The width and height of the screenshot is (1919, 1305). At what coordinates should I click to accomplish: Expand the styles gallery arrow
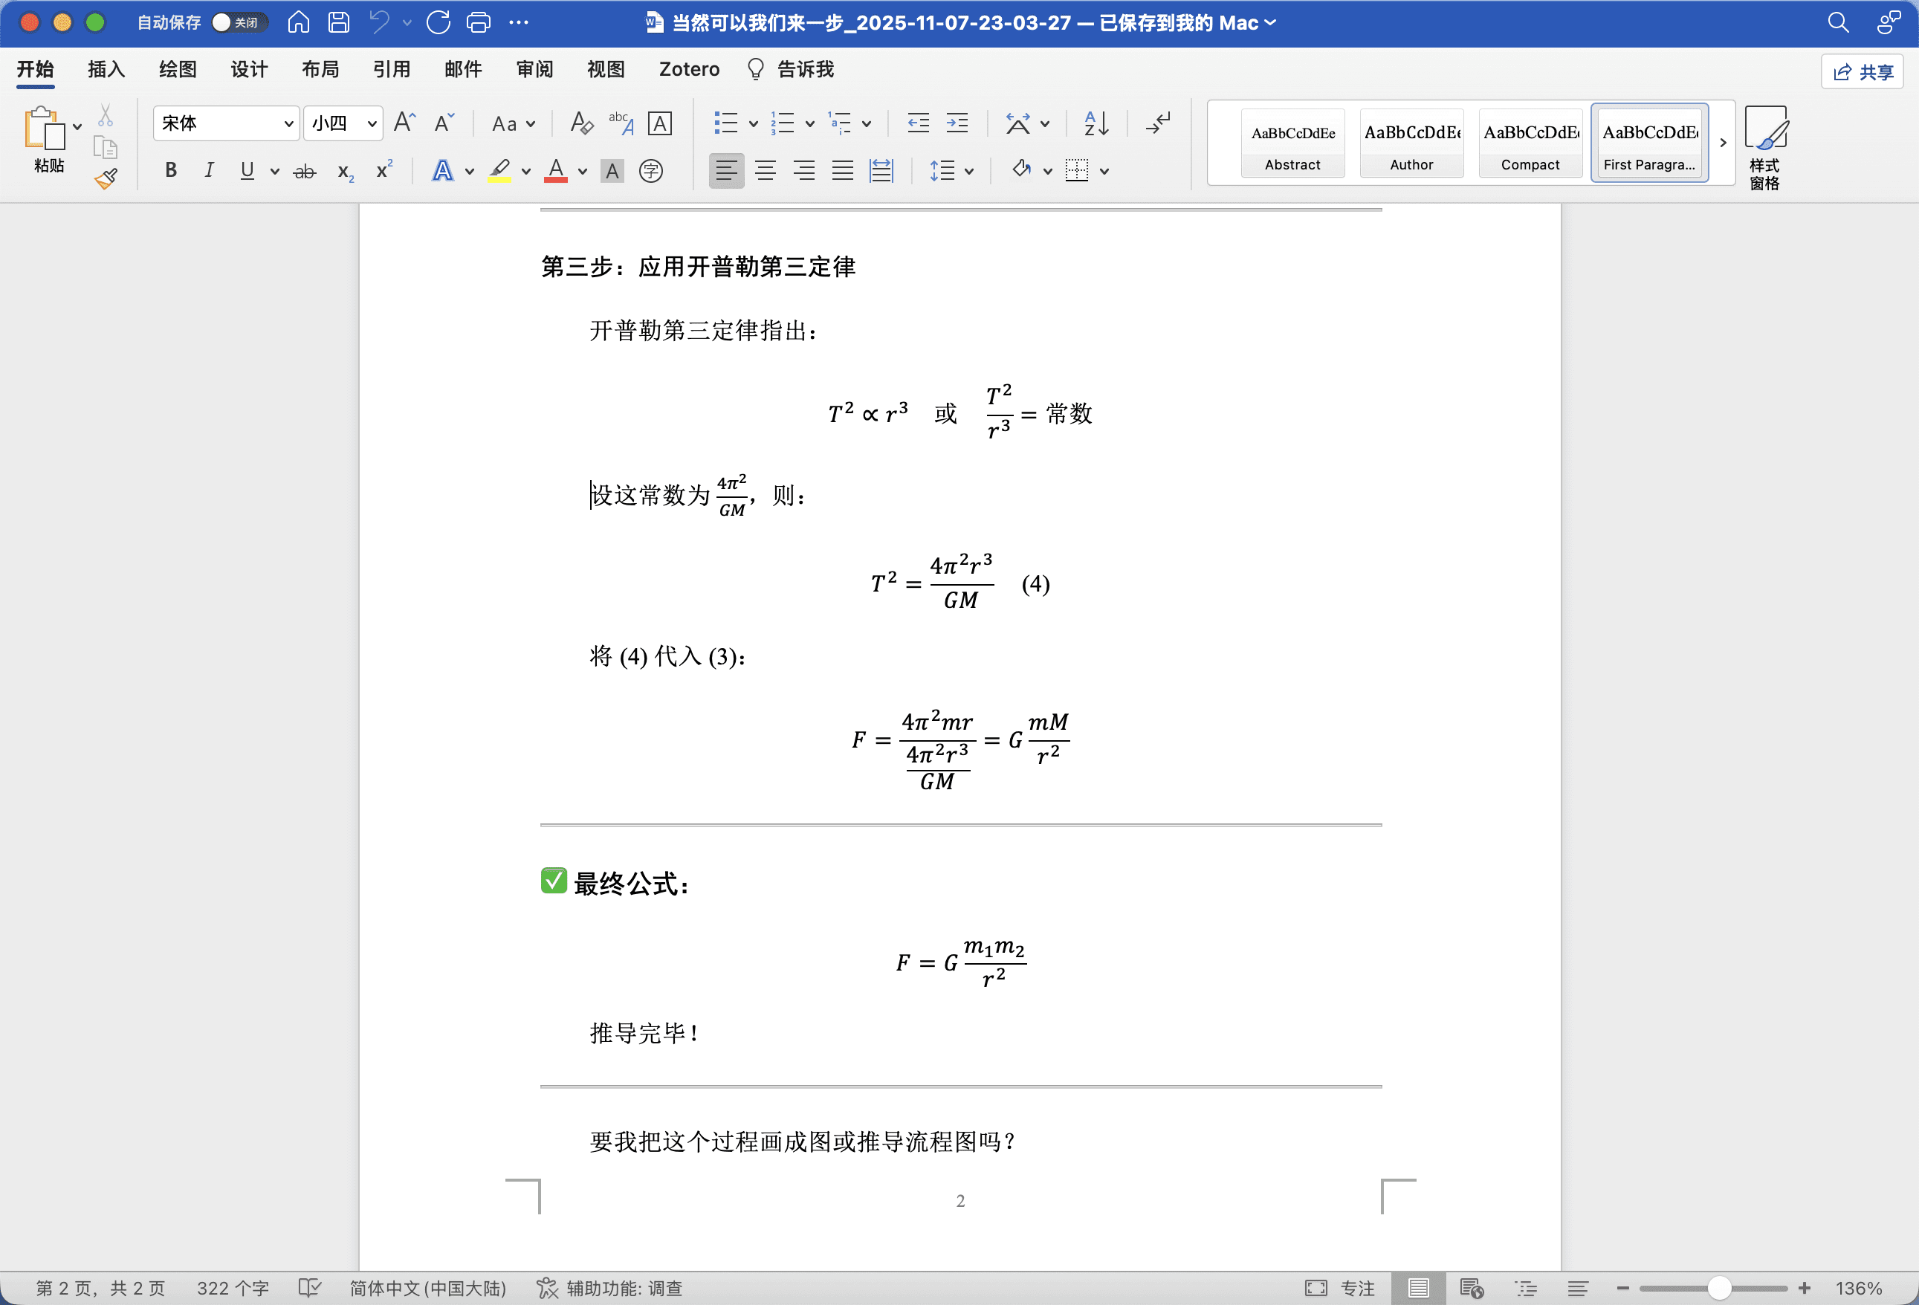pyautogui.click(x=1723, y=143)
